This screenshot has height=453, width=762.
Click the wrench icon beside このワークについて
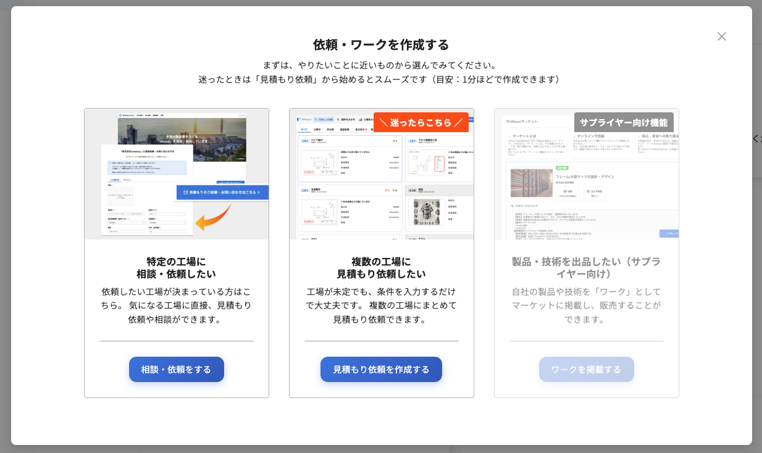click(x=512, y=206)
